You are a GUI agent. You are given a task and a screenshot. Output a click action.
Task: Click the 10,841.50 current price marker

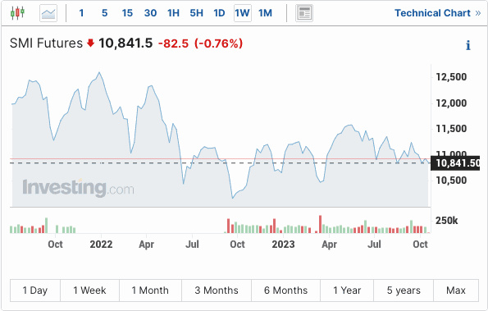click(455, 163)
